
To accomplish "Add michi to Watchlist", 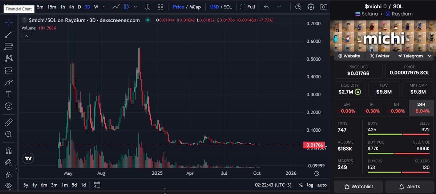I will click(358, 186).
